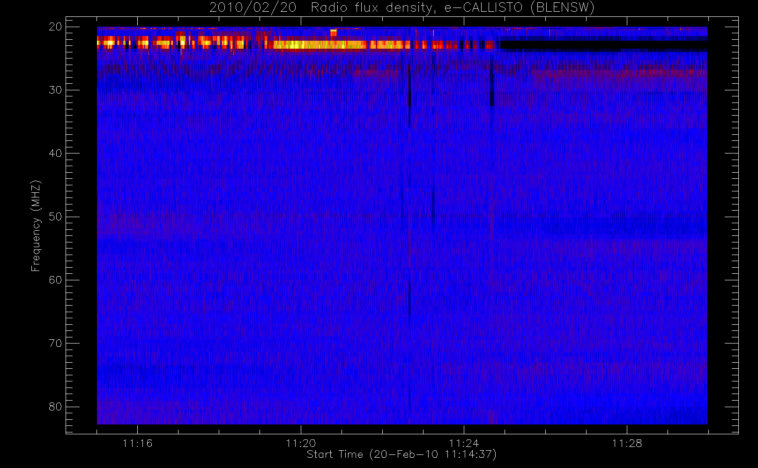Viewport: 758px width, 468px height.
Task: Click the '70' frequency axis label
Action: point(55,343)
